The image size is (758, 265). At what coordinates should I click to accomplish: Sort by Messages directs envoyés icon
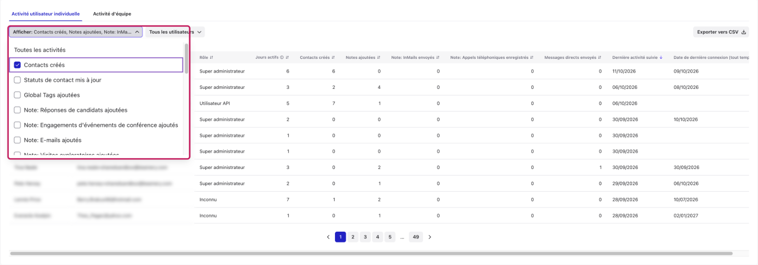(x=600, y=57)
